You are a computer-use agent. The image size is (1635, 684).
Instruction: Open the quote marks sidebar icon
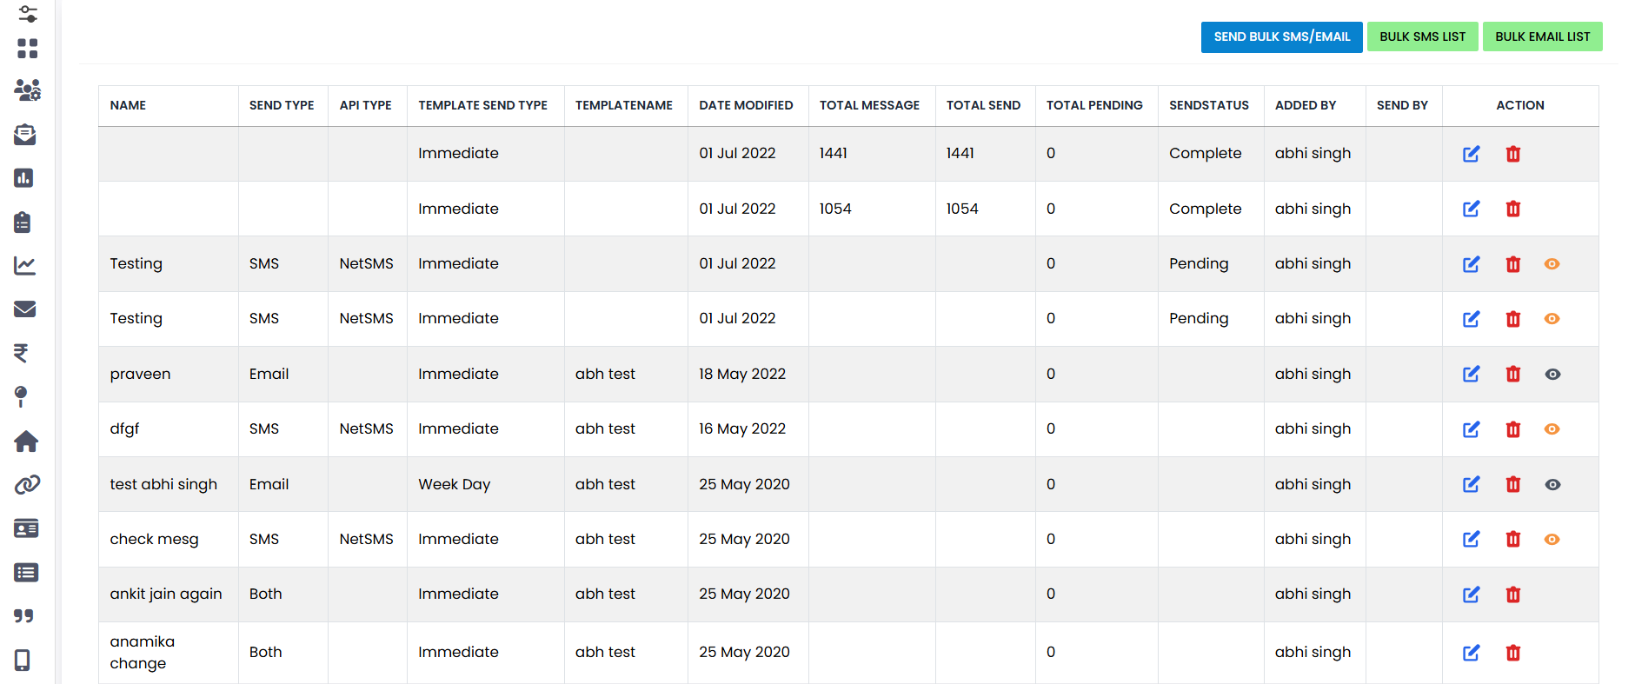[x=23, y=616]
